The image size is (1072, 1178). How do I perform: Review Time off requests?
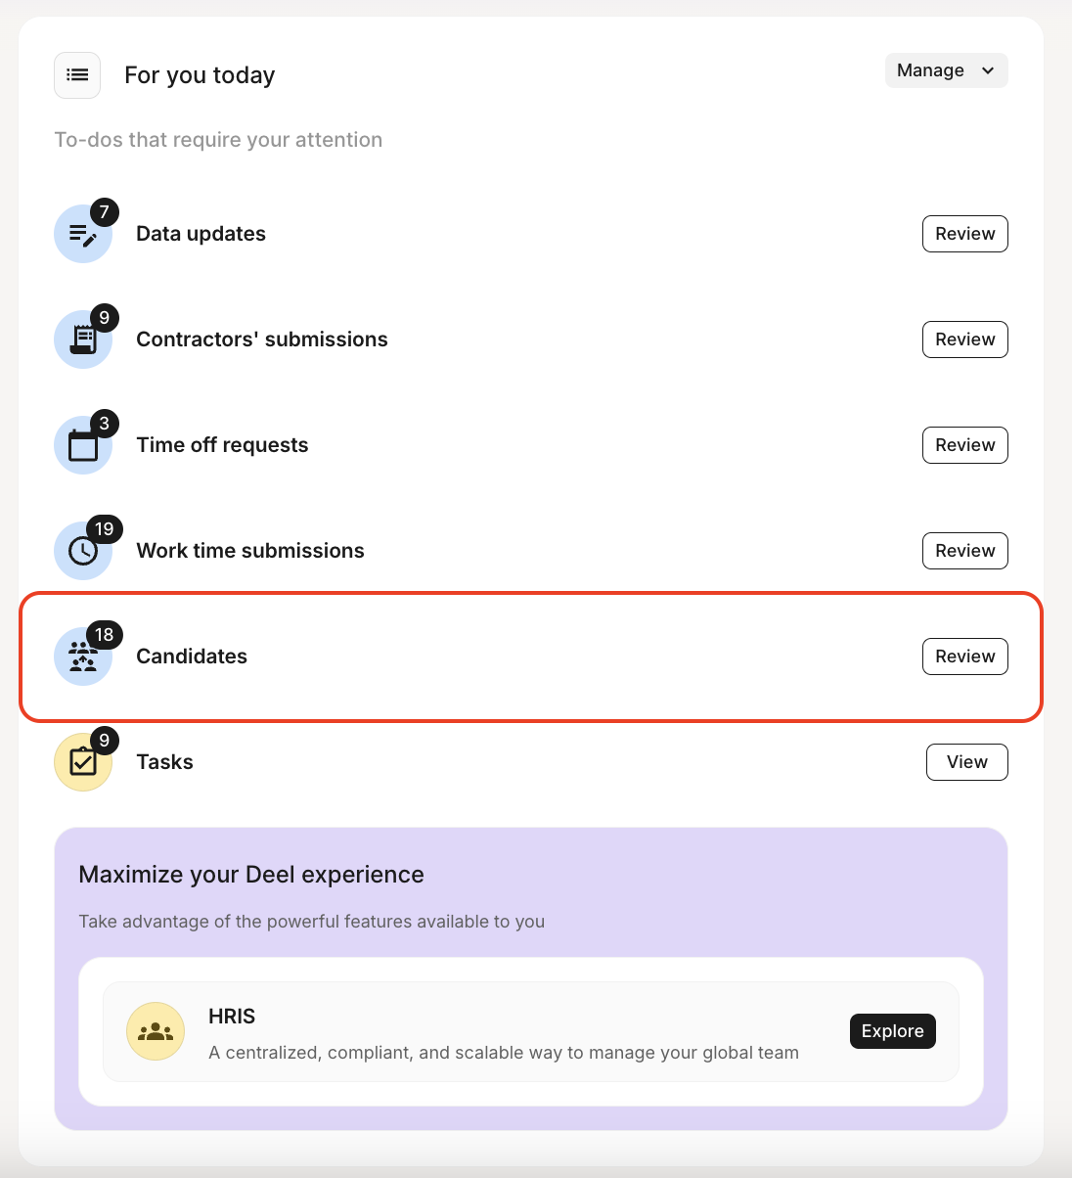tap(964, 445)
